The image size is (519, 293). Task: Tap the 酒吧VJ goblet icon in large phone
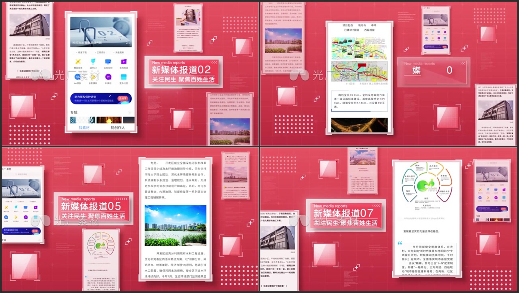tap(93, 62)
